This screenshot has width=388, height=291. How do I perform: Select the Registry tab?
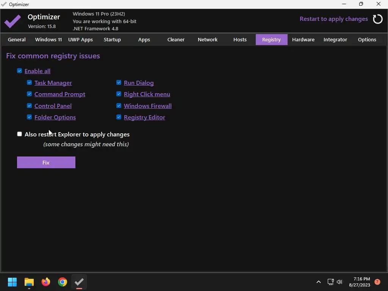coord(271,39)
